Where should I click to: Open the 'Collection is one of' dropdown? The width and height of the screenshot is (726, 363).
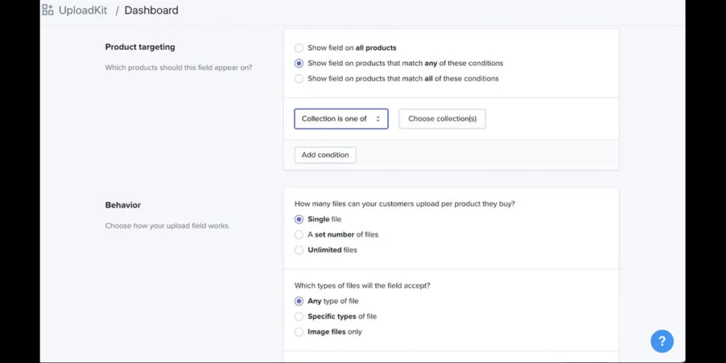(335, 118)
